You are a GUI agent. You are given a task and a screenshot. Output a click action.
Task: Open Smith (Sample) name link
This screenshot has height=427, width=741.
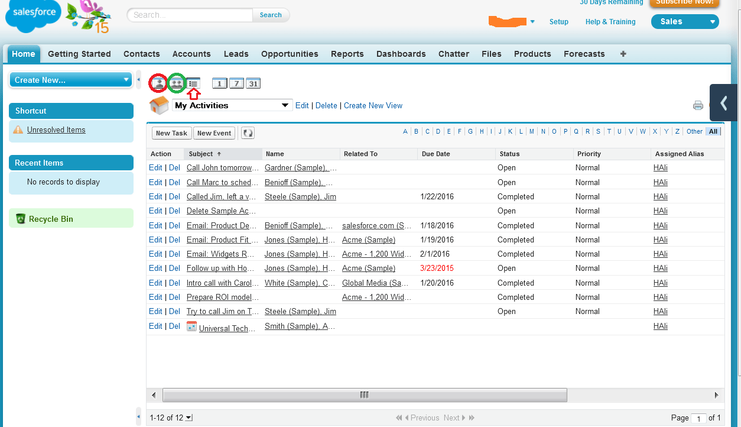coord(300,326)
